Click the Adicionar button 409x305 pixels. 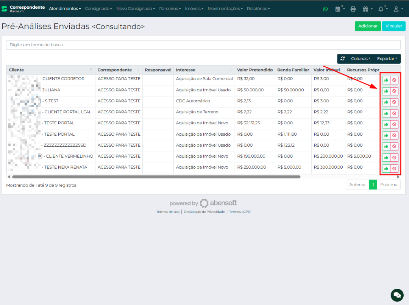point(368,26)
